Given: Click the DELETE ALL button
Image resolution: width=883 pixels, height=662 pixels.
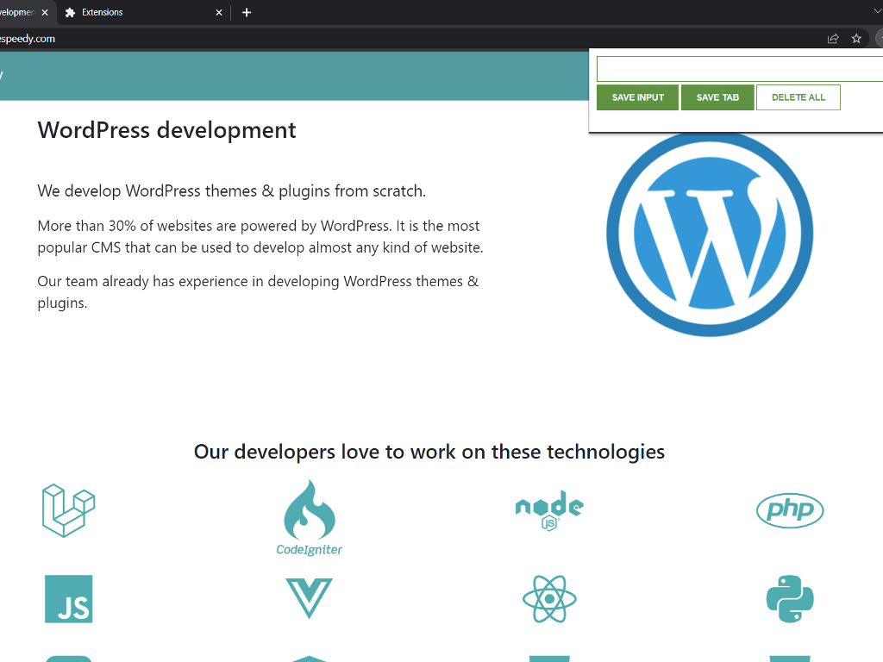Looking at the screenshot, I should coord(798,97).
